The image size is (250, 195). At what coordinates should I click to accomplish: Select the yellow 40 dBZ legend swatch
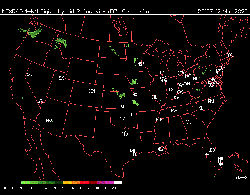tap(67, 183)
